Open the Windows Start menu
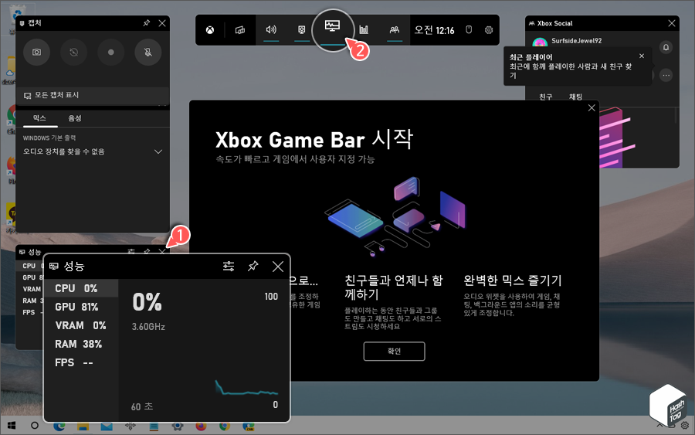The width and height of the screenshot is (695, 435). [12, 426]
